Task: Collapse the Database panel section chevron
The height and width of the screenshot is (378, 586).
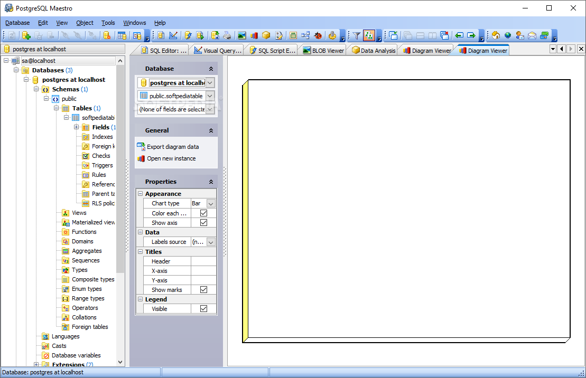Action: [x=211, y=69]
